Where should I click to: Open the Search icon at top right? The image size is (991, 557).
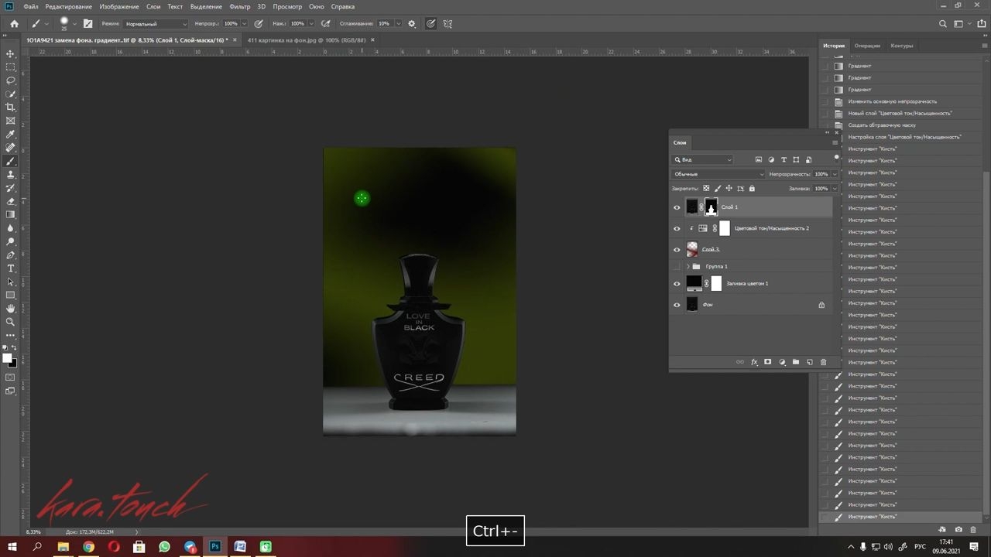pyautogui.click(x=943, y=24)
